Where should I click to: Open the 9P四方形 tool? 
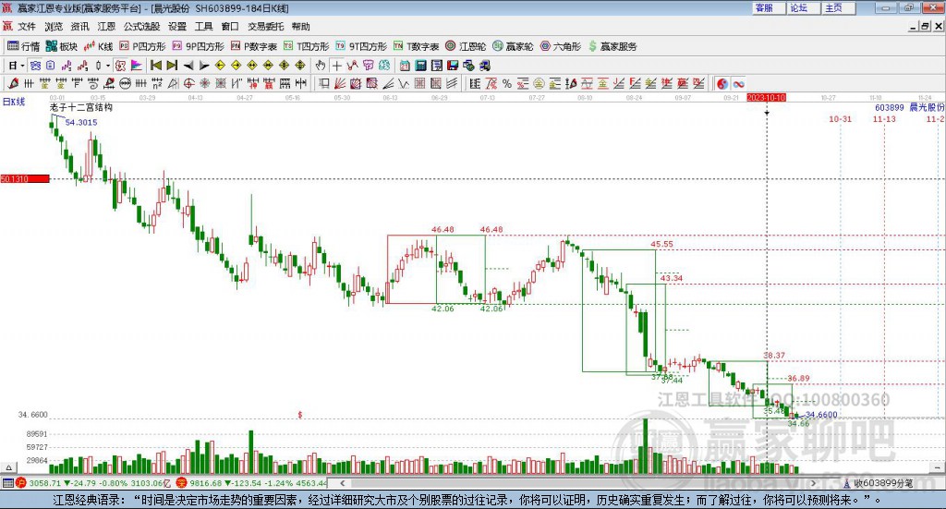pos(198,46)
